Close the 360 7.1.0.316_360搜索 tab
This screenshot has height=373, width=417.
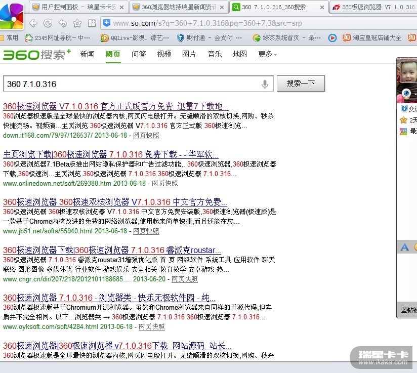[x=322, y=7]
